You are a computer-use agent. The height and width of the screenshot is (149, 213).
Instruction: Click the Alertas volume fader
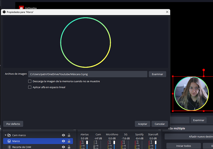click(x=87, y=143)
